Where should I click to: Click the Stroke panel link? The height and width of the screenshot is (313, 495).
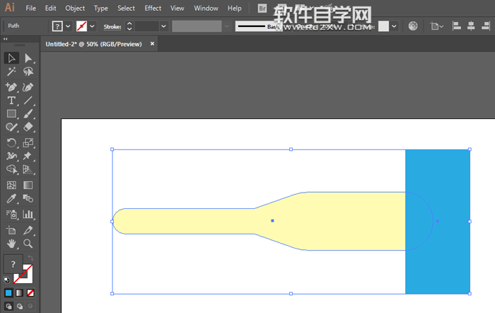(x=112, y=26)
